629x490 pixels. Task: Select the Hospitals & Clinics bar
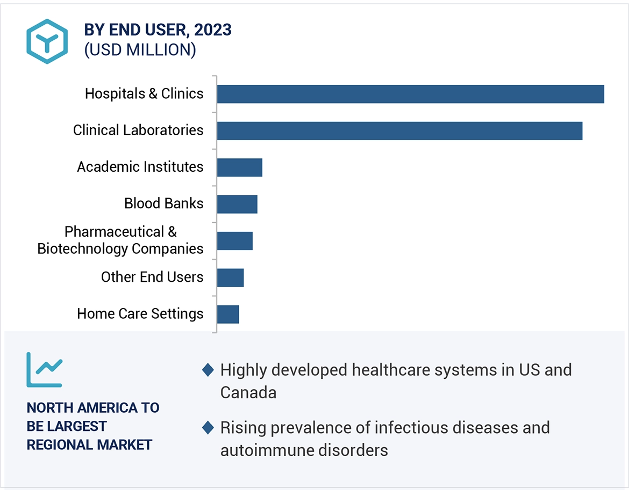point(410,94)
